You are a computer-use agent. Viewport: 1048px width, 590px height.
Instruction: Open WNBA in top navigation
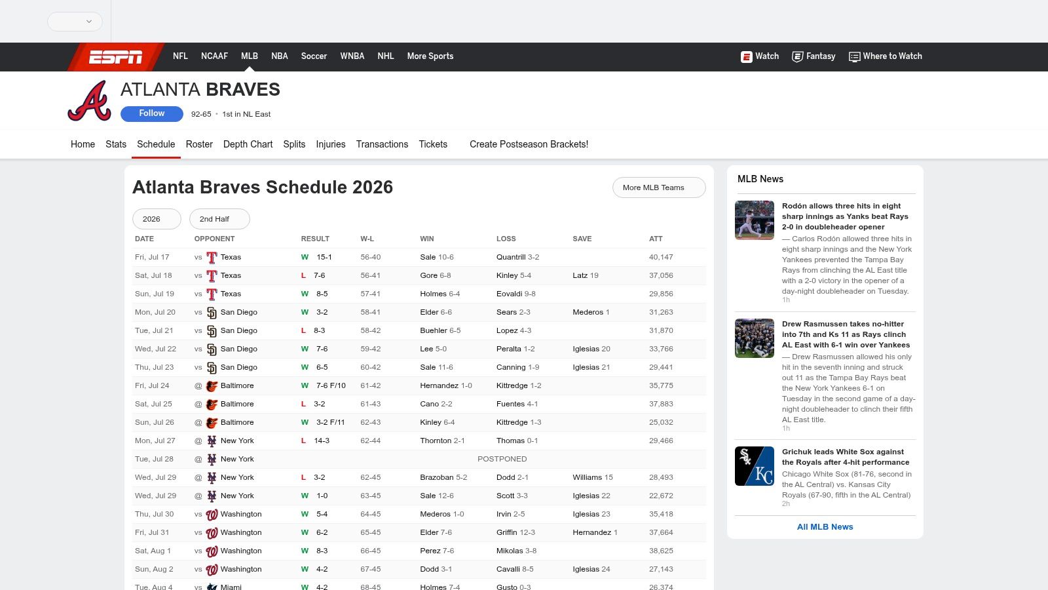pyautogui.click(x=352, y=56)
